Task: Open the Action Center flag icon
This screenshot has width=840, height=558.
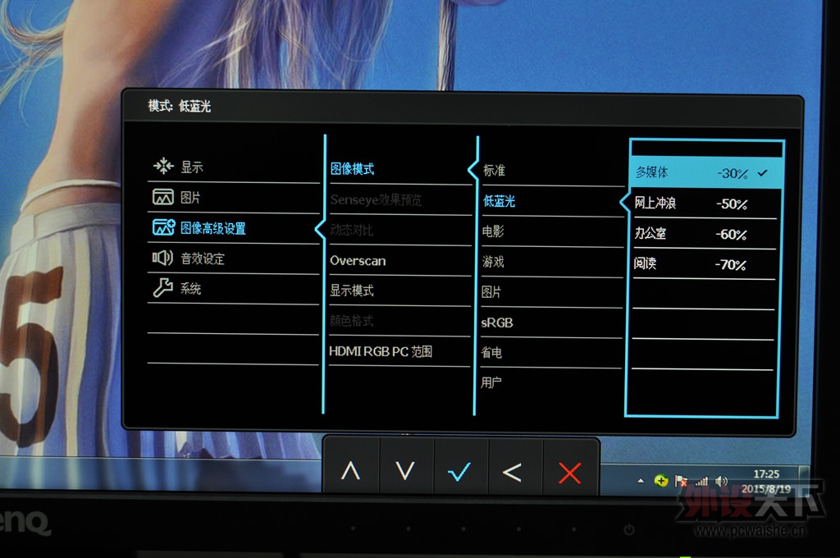Action: coord(682,481)
